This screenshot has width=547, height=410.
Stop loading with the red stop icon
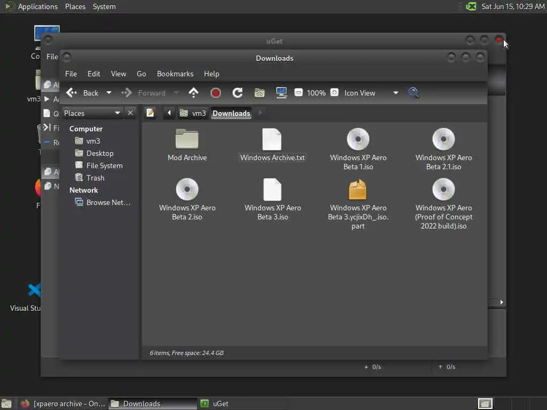click(216, 93)
